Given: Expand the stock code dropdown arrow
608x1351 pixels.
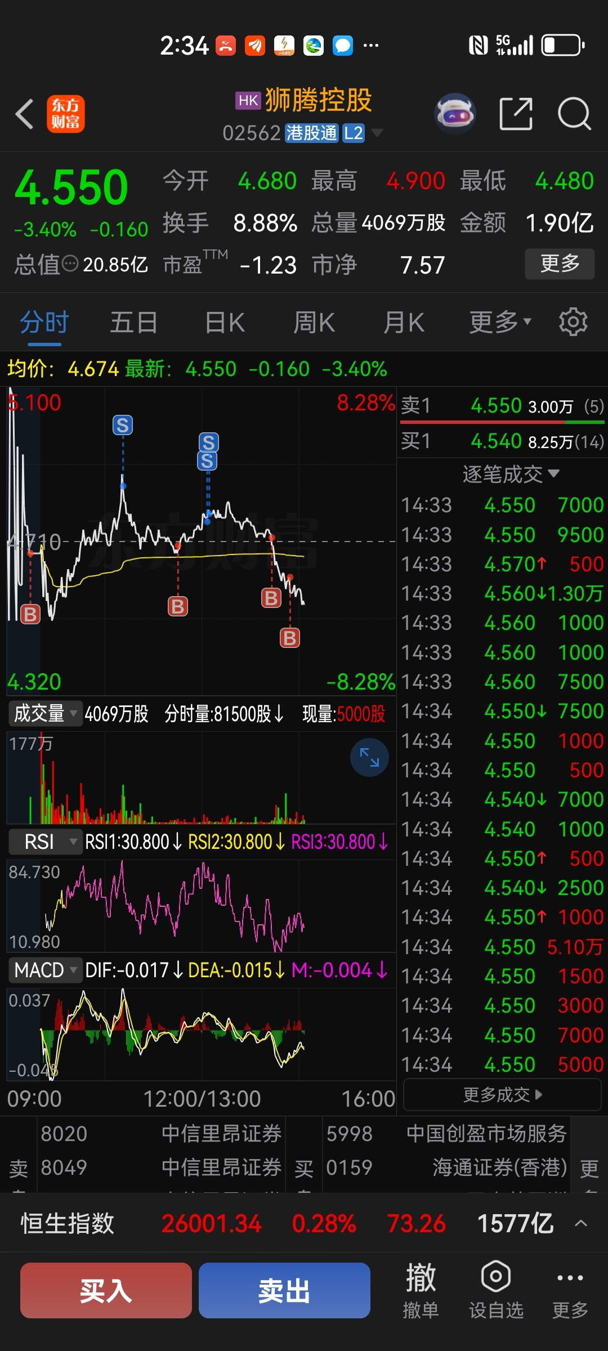Looking at the screenshot, I should pos(377,133).
